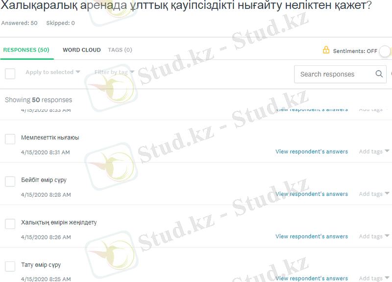Tick the select-all responses checkbox
Viewport: 392px width, 282px height.
pos(10,74)
